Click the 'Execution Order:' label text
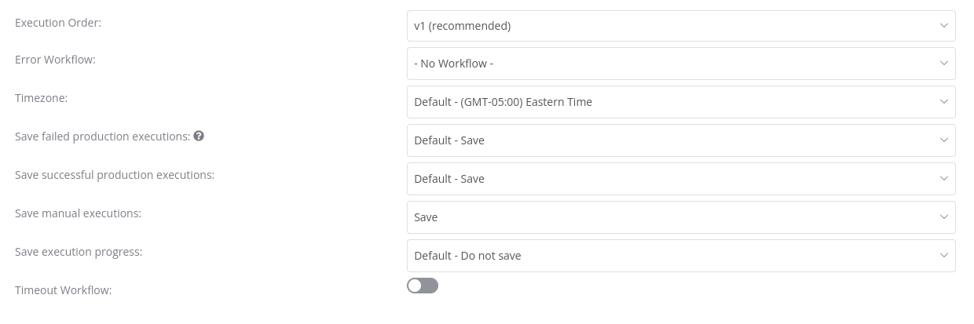974x324 pixels. click(x=58, y=23)
